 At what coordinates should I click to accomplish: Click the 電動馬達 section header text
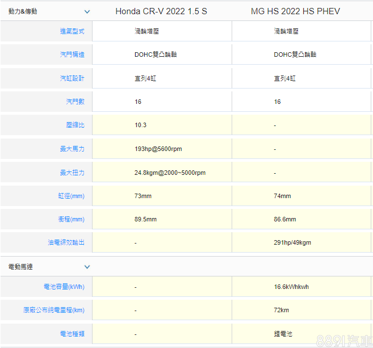click(x=20, y=266)
